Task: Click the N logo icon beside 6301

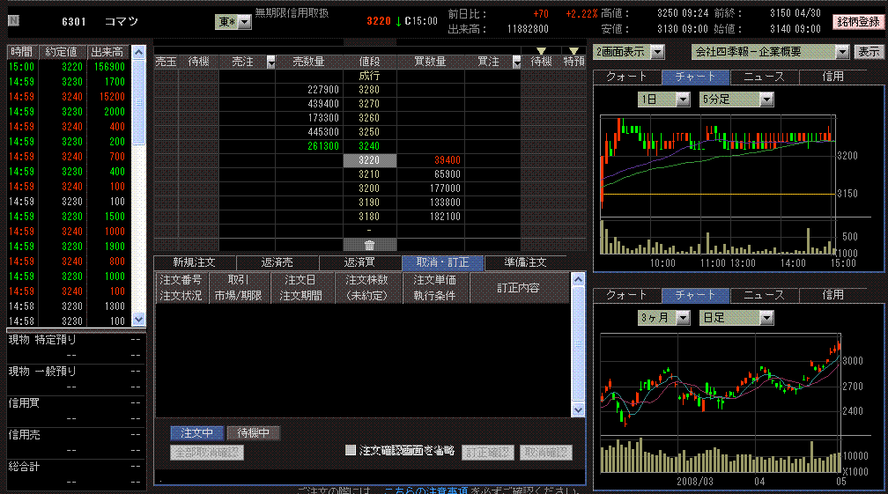Action: coord(13,21)
